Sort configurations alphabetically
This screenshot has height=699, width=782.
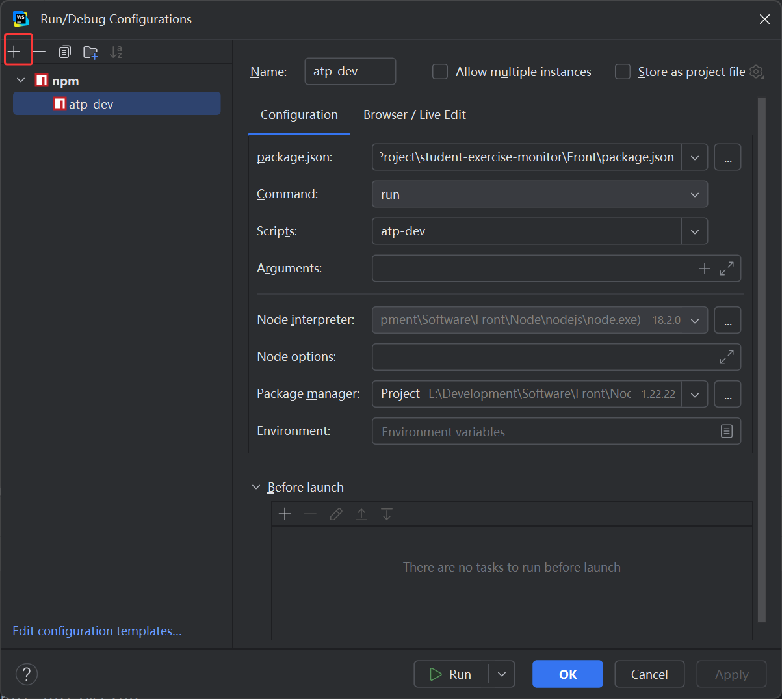(116, 52)
